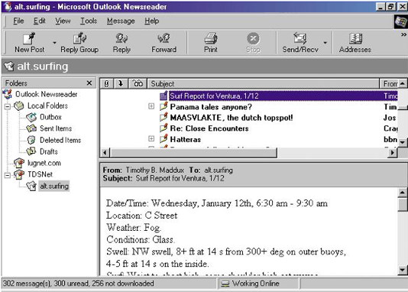Screen dimensions: 408x292
Task: Sort by the download arrow column
Action: pos(121,83)
